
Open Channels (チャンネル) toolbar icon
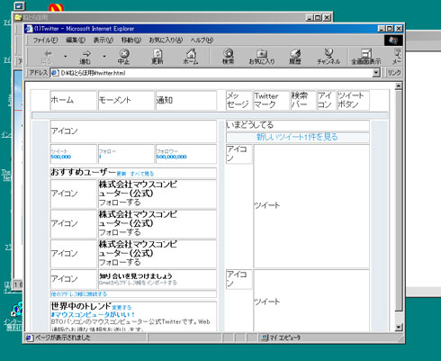[x=328, y=57]
